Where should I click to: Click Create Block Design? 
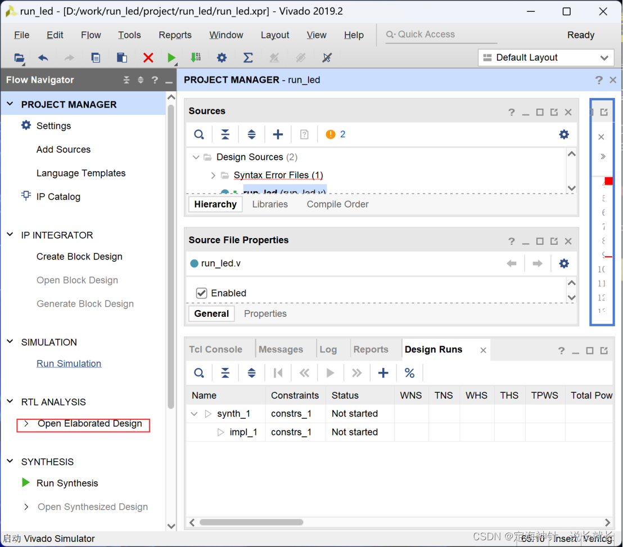79,257
